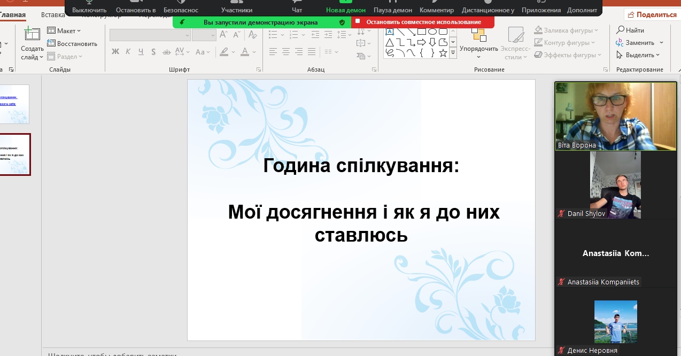Select the right arrow shape
Image resolution: width=681 pixels, height=356 pixels.
tap(422, 42)
